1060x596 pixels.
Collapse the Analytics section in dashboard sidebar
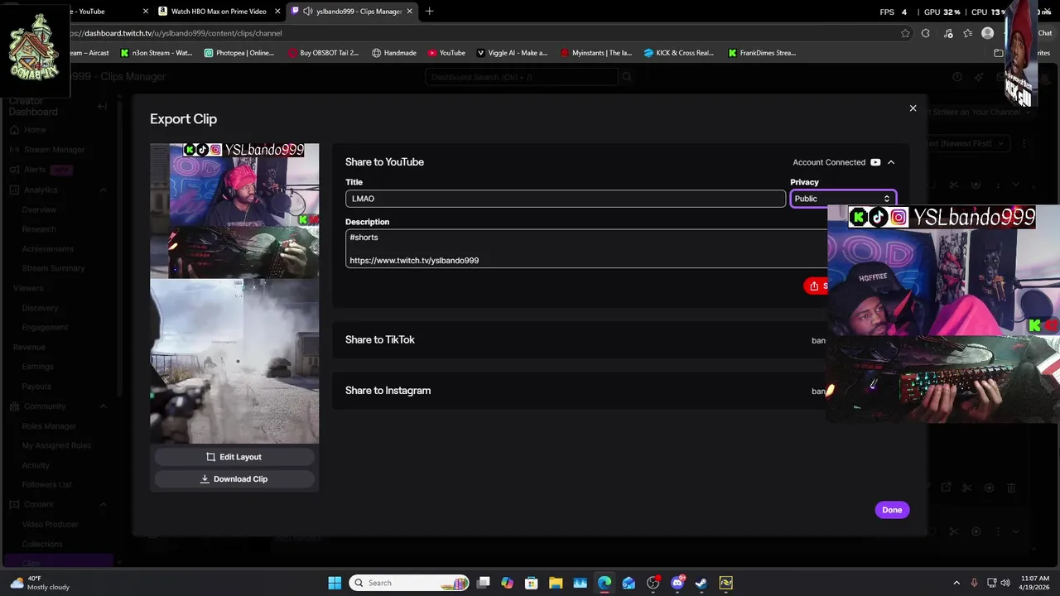coord(104,190)
